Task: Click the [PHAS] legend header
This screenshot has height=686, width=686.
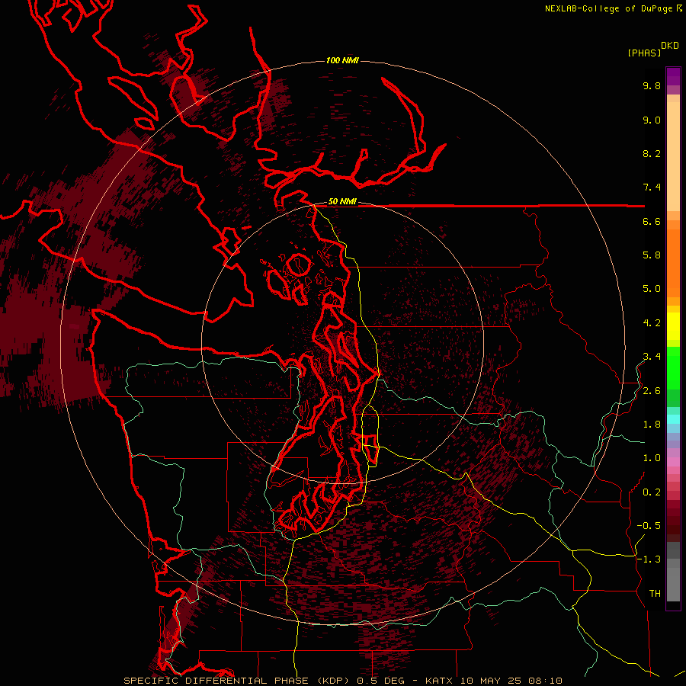Action: click(644, 53)
